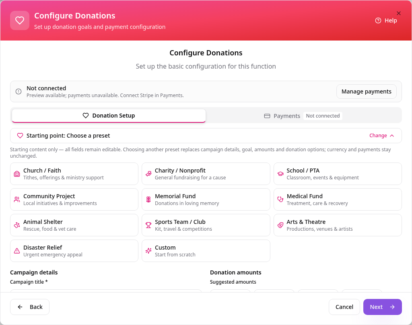This screenshot has height=325, width=412.
Task: Pick the School / PTA preset
Action: 338,174
